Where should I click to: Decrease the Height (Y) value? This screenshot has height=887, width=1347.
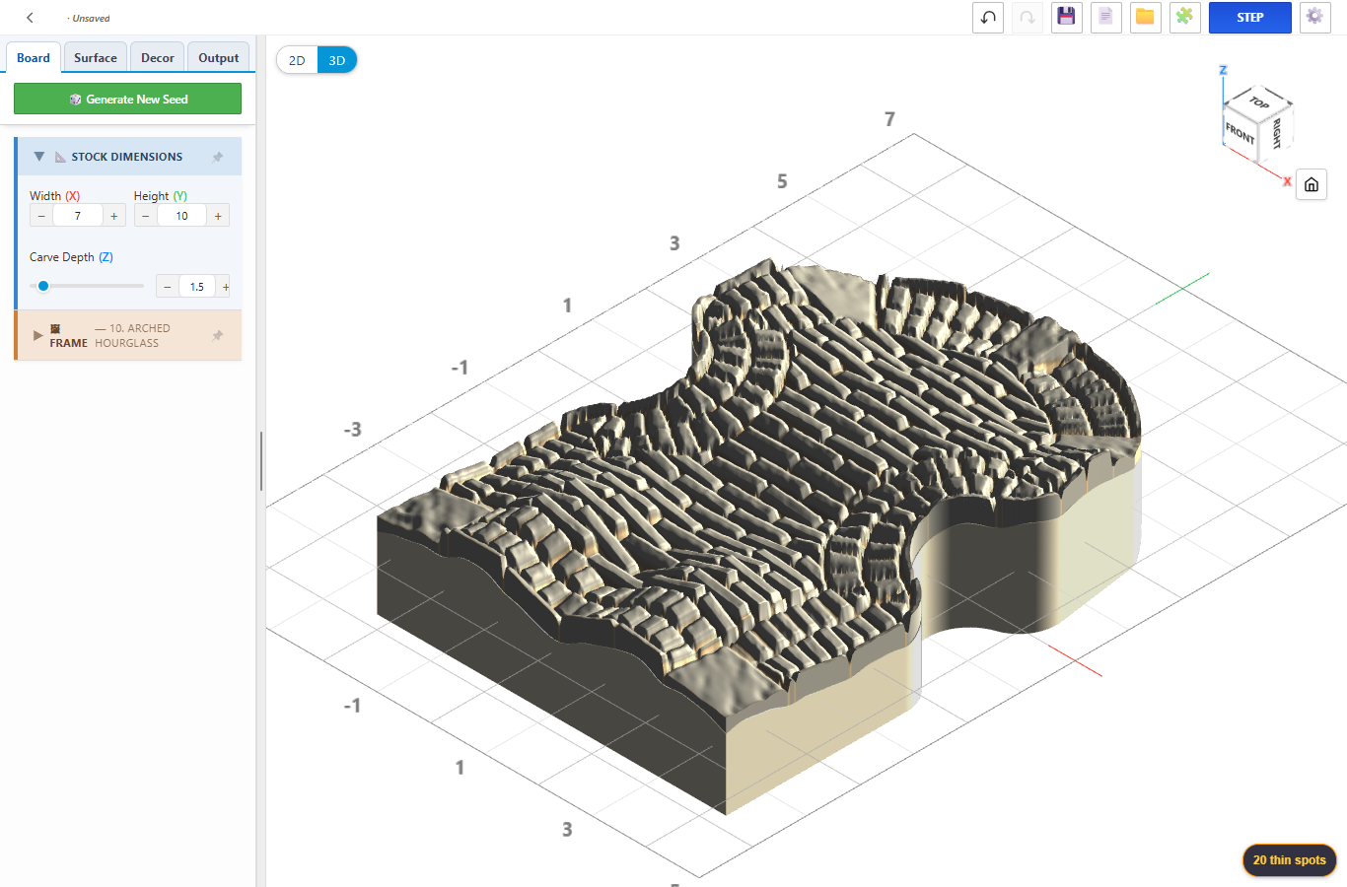coord(146,216)
